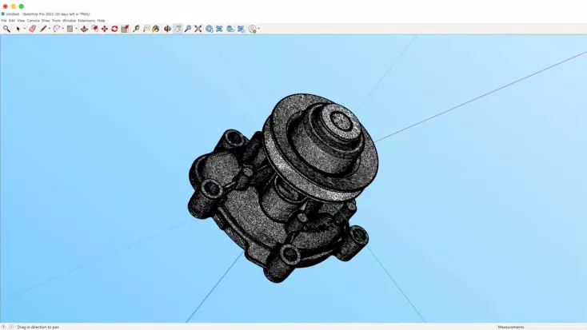Click the Search SketchUp magnifier icon
The height and width of the screenshot is (330, 587).
click(6, 29)
